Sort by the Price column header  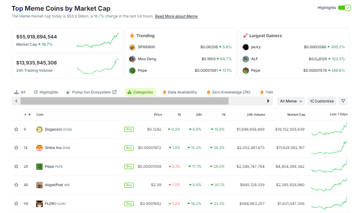[x=158, y=114]
